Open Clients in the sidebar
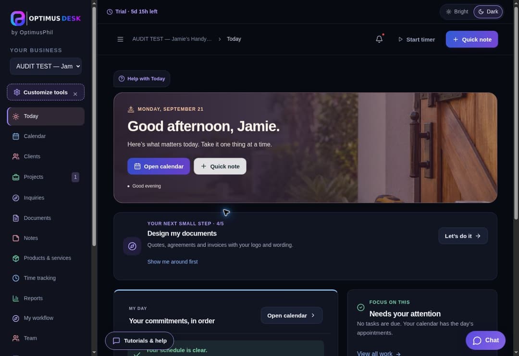This screenshot has height=356, width=519. pos(46,156)
